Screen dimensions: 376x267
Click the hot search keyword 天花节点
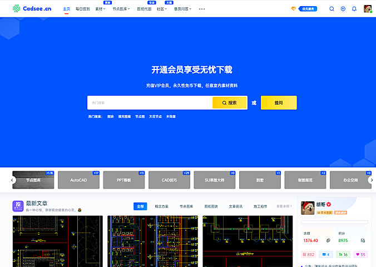[155, 117]
